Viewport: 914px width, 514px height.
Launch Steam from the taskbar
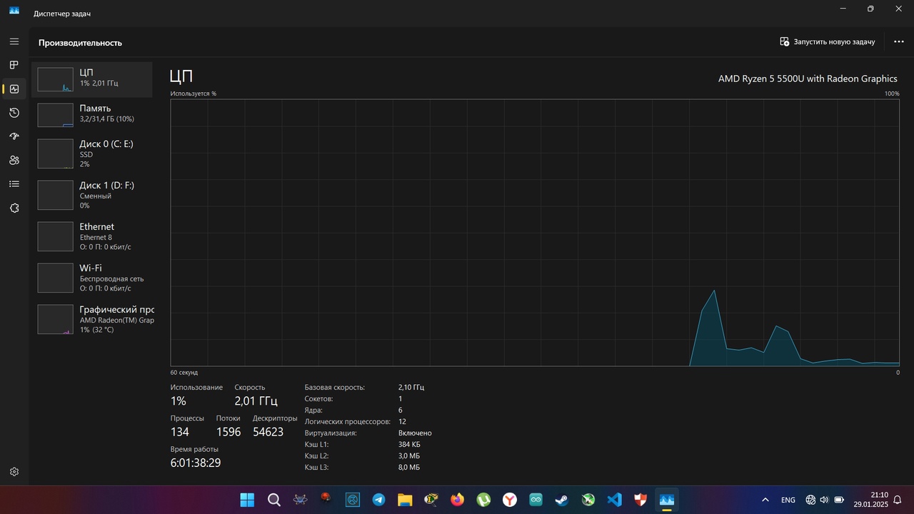coord(562,500)
